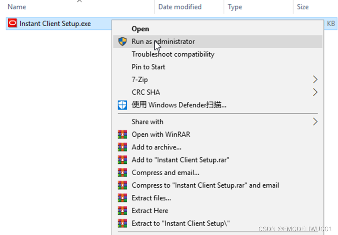This screenshot has height=235, width=338.
Task: Choose Open from the context menu
Action: tap(140, 29)
